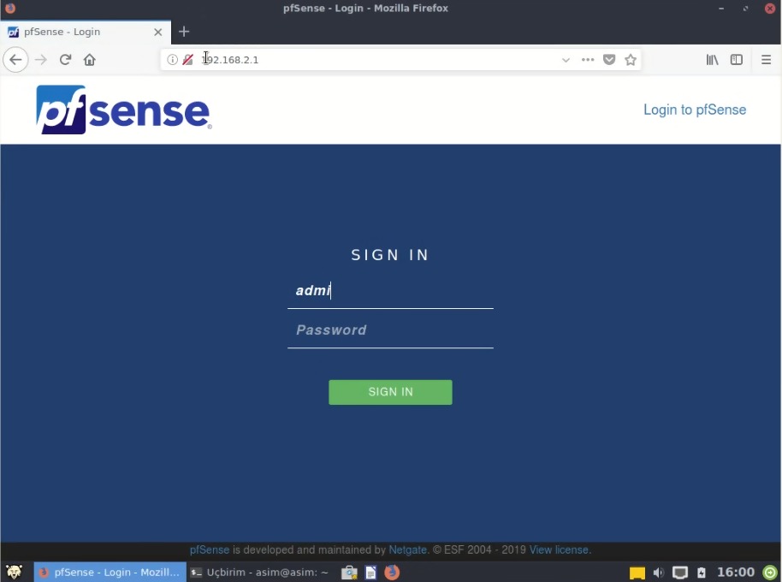This screenshot has height=582, width=782.
Task: Click the site information icon in address bar
Action: click(x=172, y=59)
